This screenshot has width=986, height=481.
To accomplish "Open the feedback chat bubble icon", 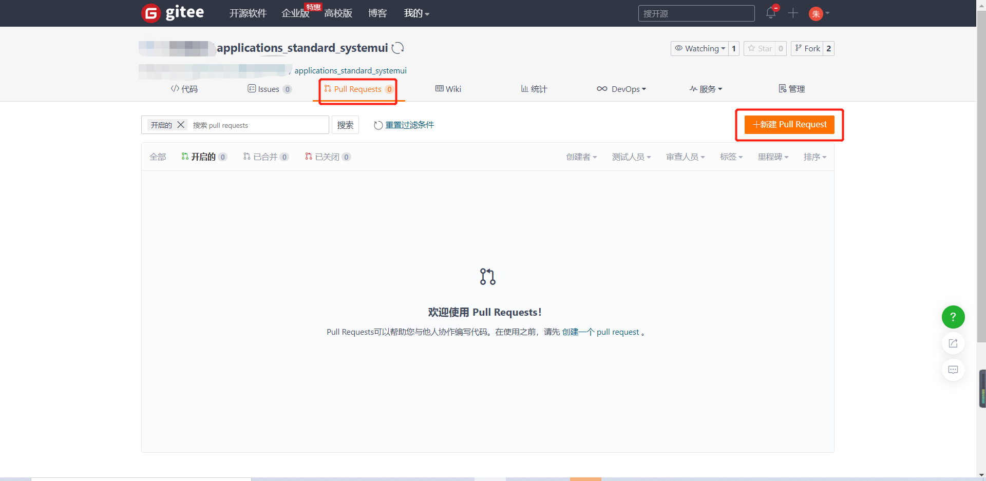I will [953, 370].
